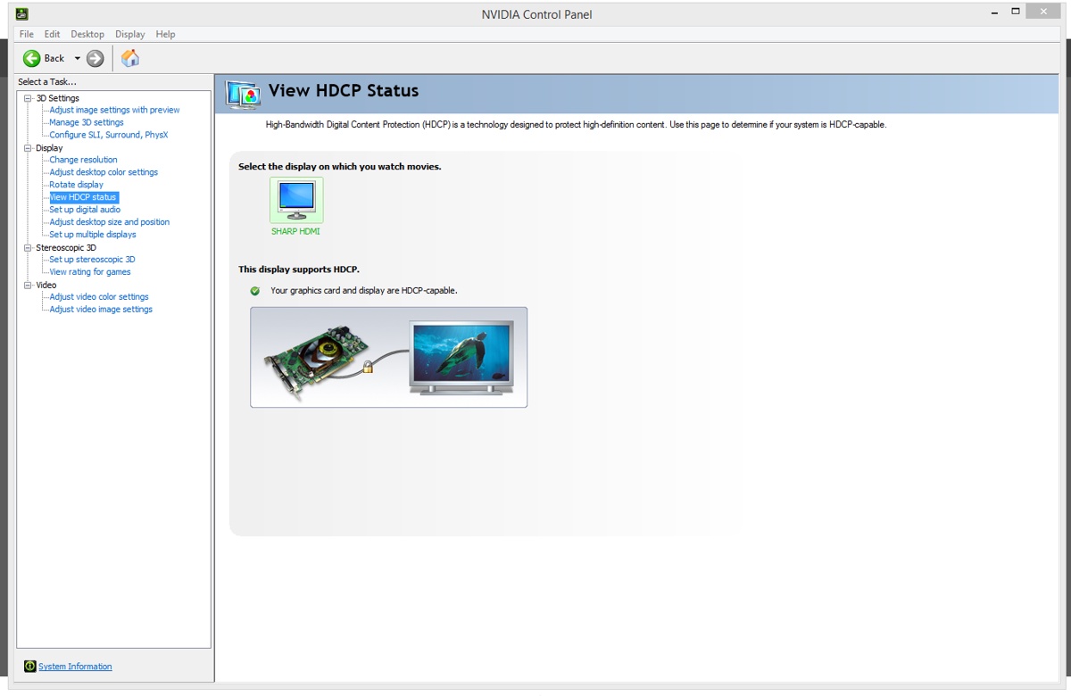Maximize the NVIDIA Control Panel window
Screen dimensions: 1071x696
pyautogui.click(x=1016, y=12)
